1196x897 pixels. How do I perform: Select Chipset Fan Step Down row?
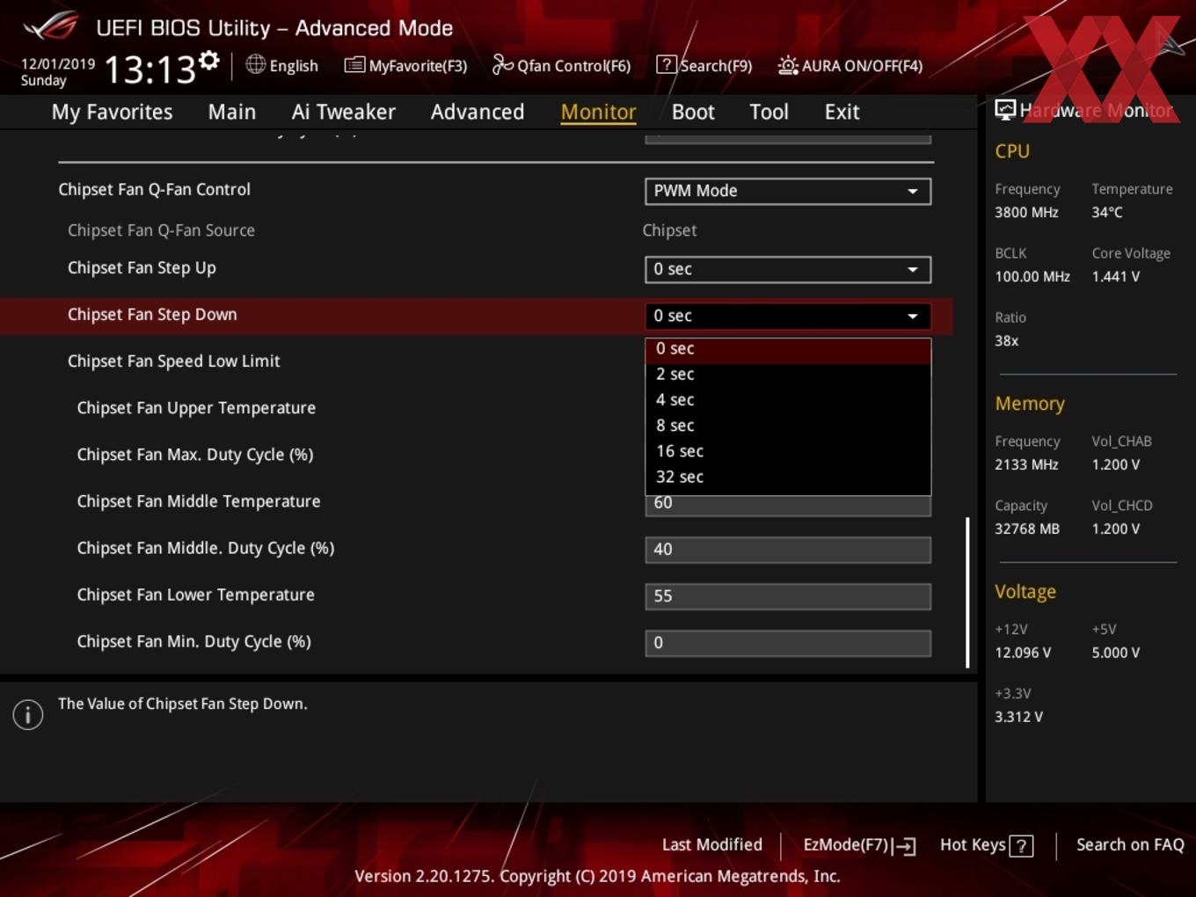(476, 316)
